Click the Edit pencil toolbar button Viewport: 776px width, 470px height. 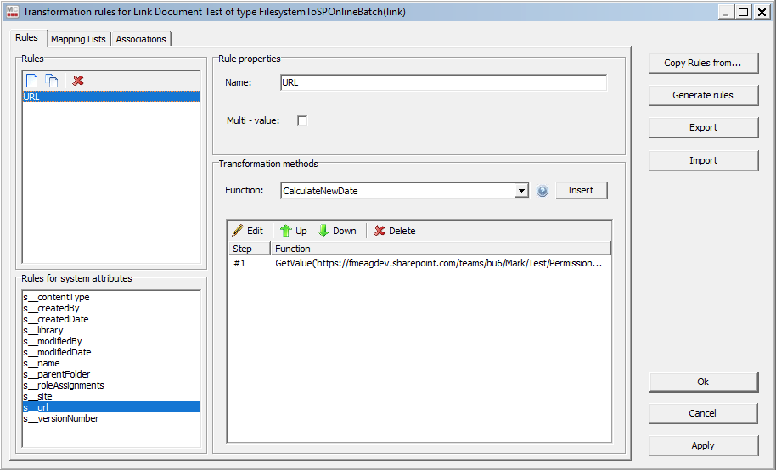[x=248, y=231]
